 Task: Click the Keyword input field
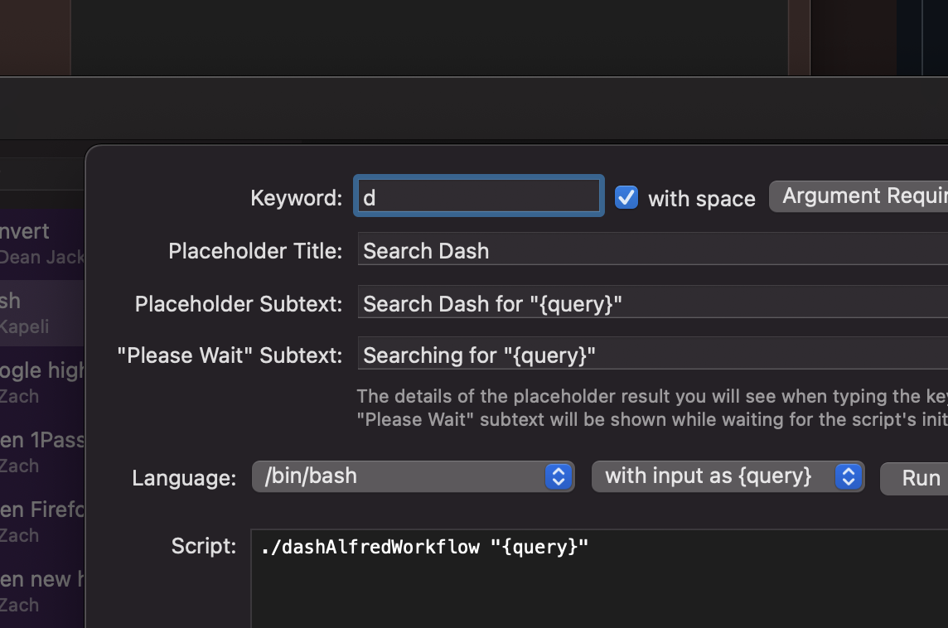478,196
